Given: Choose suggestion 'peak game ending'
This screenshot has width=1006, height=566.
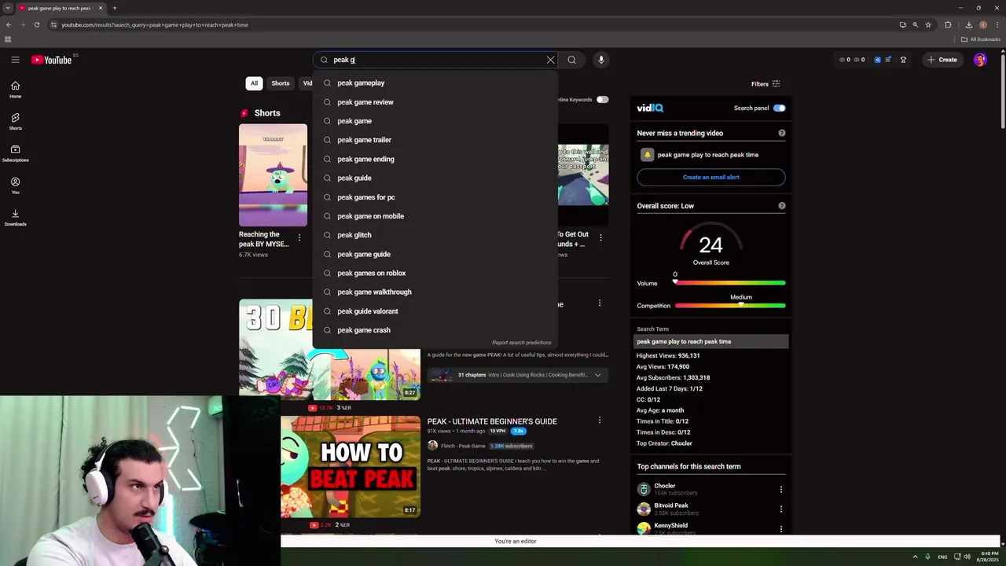Looking at the screenshot, I should point(435,159).
